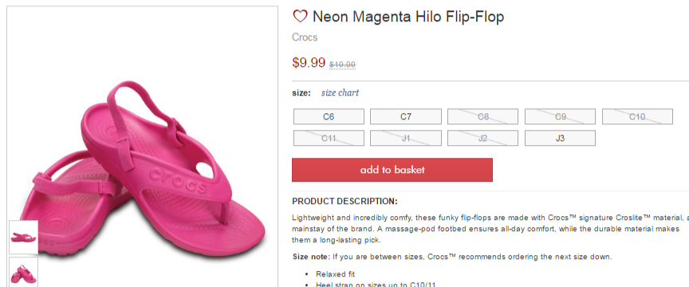Choose unavailable size C8
This screenshot has width=689, height=287.
pyautogui.click(x=482, y=116)
